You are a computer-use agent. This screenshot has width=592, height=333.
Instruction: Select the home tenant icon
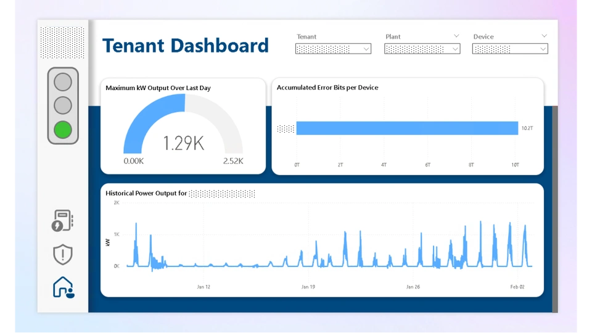[x=63, y=287]
